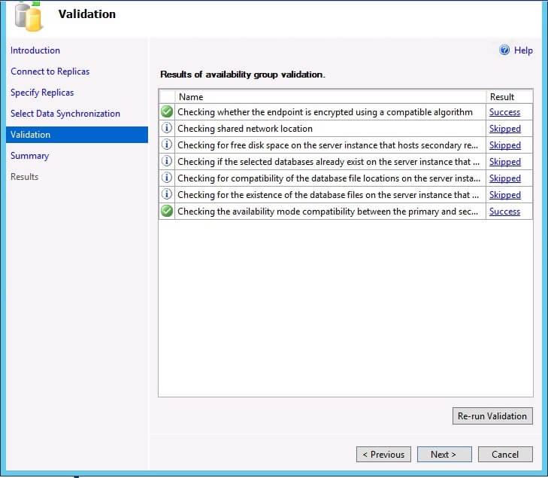Click the green success icon for endpoint encryption check

167,112
